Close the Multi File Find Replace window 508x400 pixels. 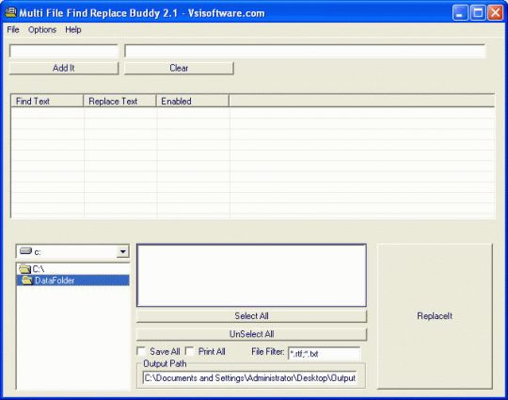496,13
